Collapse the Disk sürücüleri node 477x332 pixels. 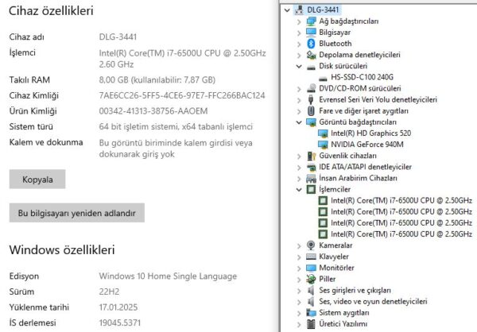tap(299, 66)
